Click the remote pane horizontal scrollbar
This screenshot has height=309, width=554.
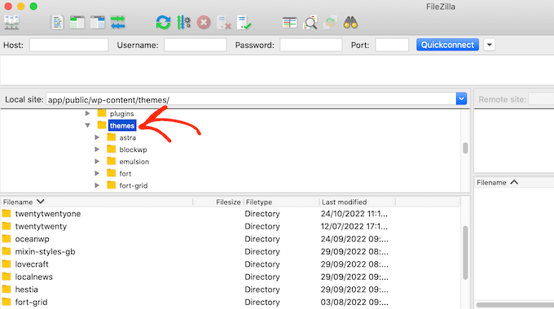tap(515, 305)
